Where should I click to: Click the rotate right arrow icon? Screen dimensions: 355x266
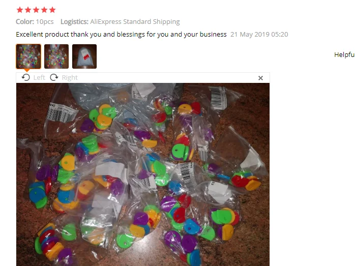click(x=54, y=77)
